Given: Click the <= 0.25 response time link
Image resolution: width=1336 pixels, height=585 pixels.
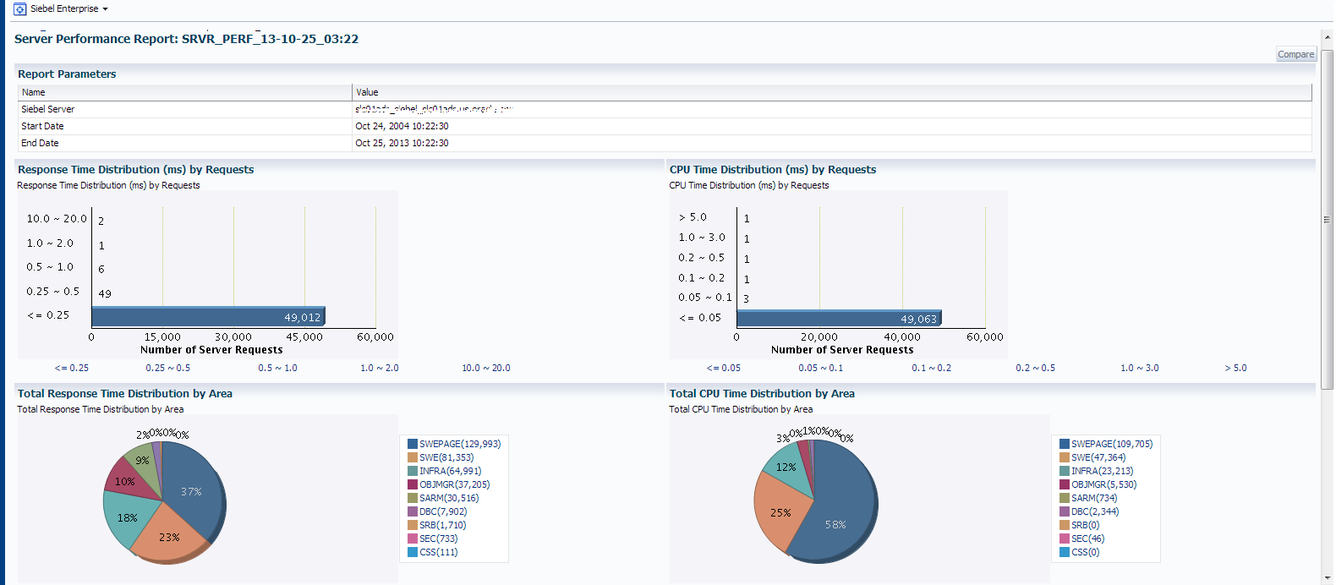Looking at the screenshot, I should tap(71, 368).
